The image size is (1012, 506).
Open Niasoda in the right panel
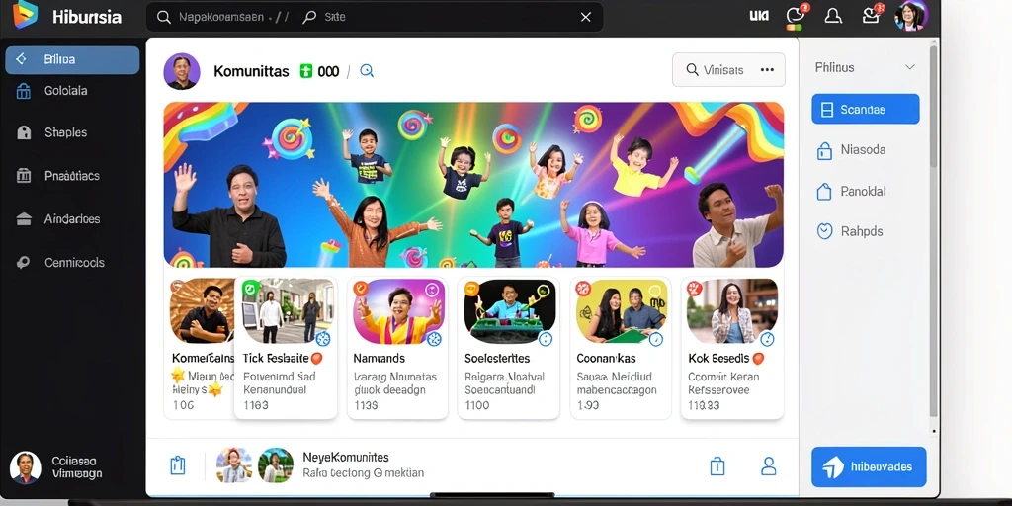863,150
